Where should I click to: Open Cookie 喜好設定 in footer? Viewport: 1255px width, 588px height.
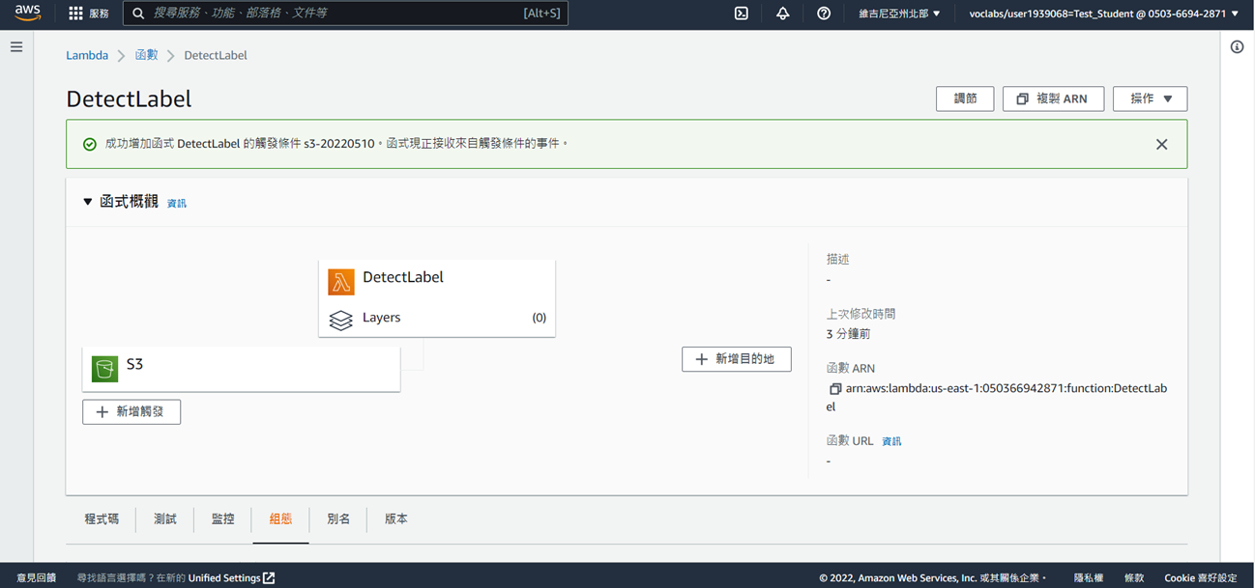coord(1200,577)
